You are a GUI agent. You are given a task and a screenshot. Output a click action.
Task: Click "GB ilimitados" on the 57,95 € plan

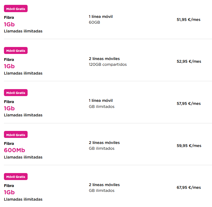click(102, 107)
